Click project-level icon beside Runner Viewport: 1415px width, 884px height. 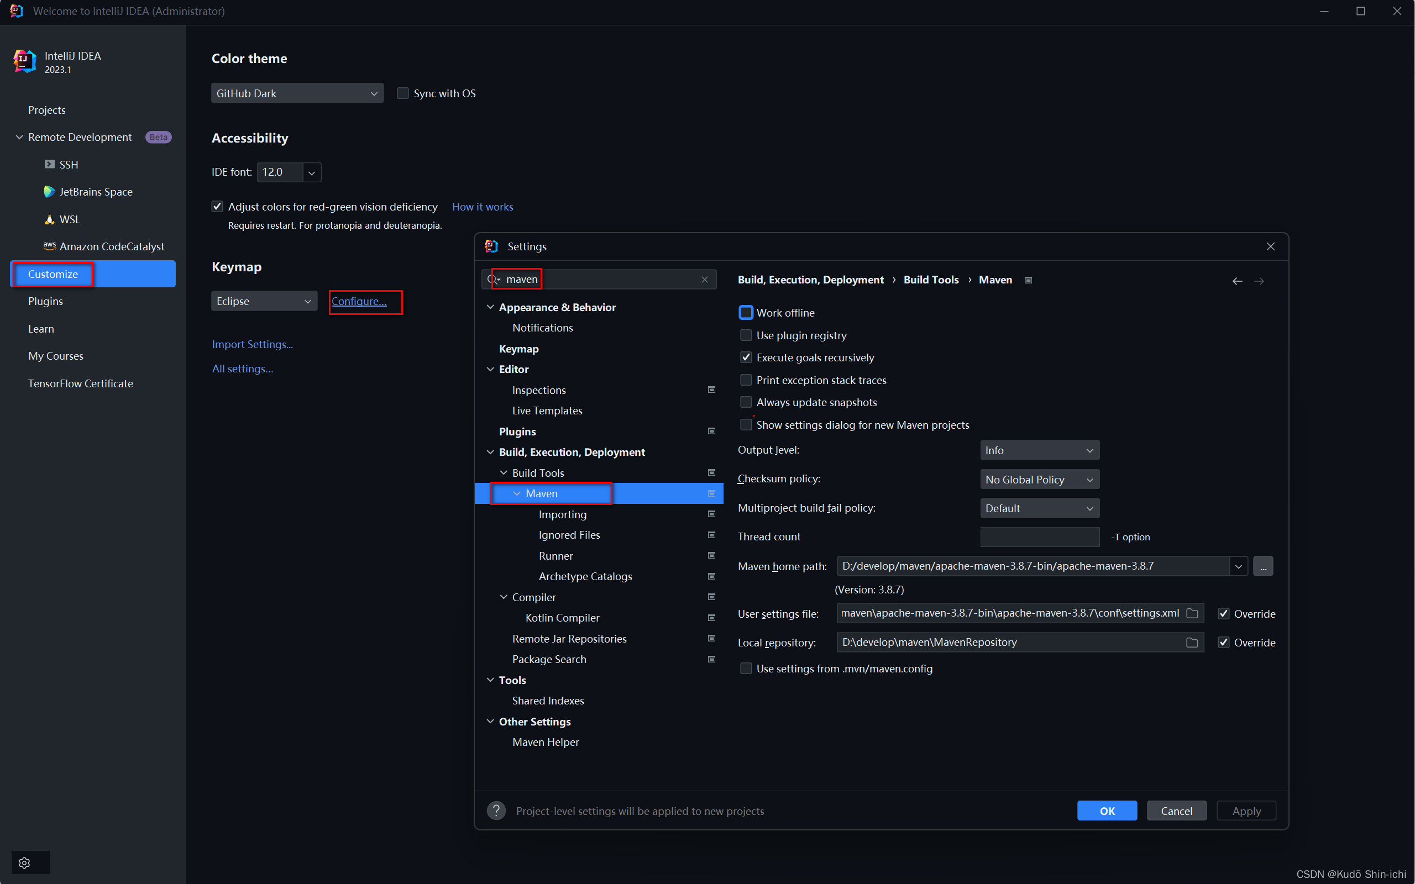(x=711, y=555)
